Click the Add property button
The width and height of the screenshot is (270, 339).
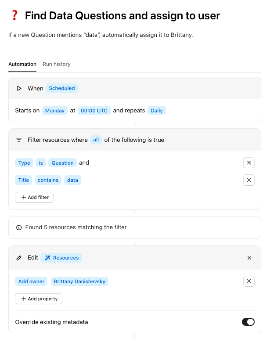(39, 299)
